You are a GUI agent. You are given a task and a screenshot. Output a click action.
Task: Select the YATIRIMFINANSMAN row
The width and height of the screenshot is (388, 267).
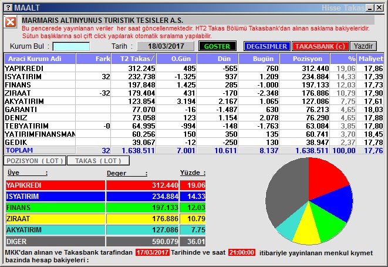194,134
